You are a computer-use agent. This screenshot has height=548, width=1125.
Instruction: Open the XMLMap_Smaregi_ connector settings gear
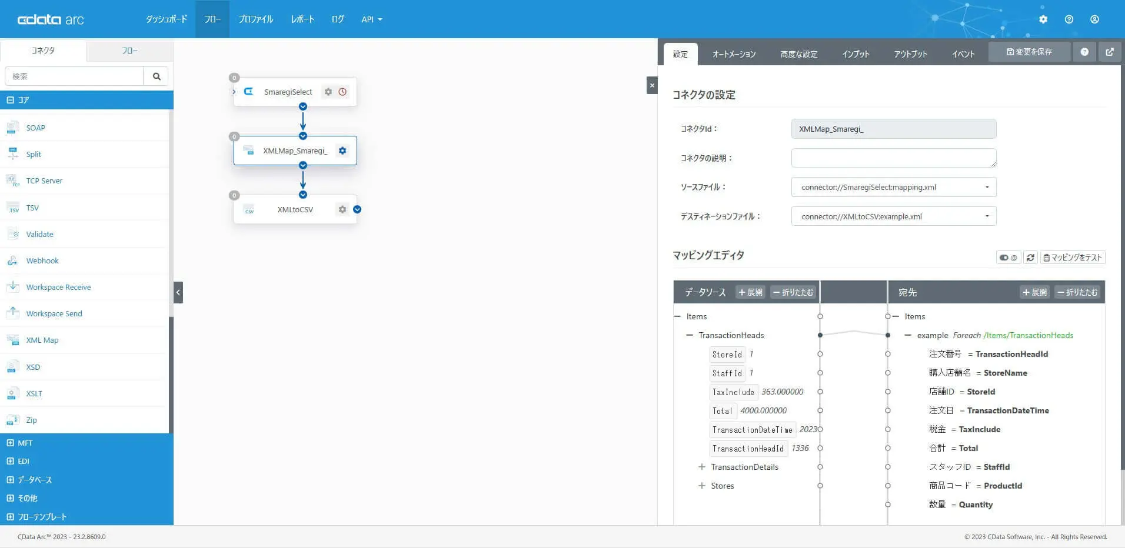pos(342,151)
